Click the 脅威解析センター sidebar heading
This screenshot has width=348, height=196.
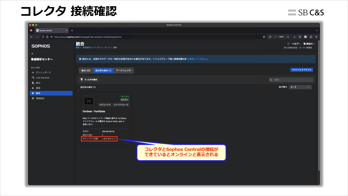42,59
